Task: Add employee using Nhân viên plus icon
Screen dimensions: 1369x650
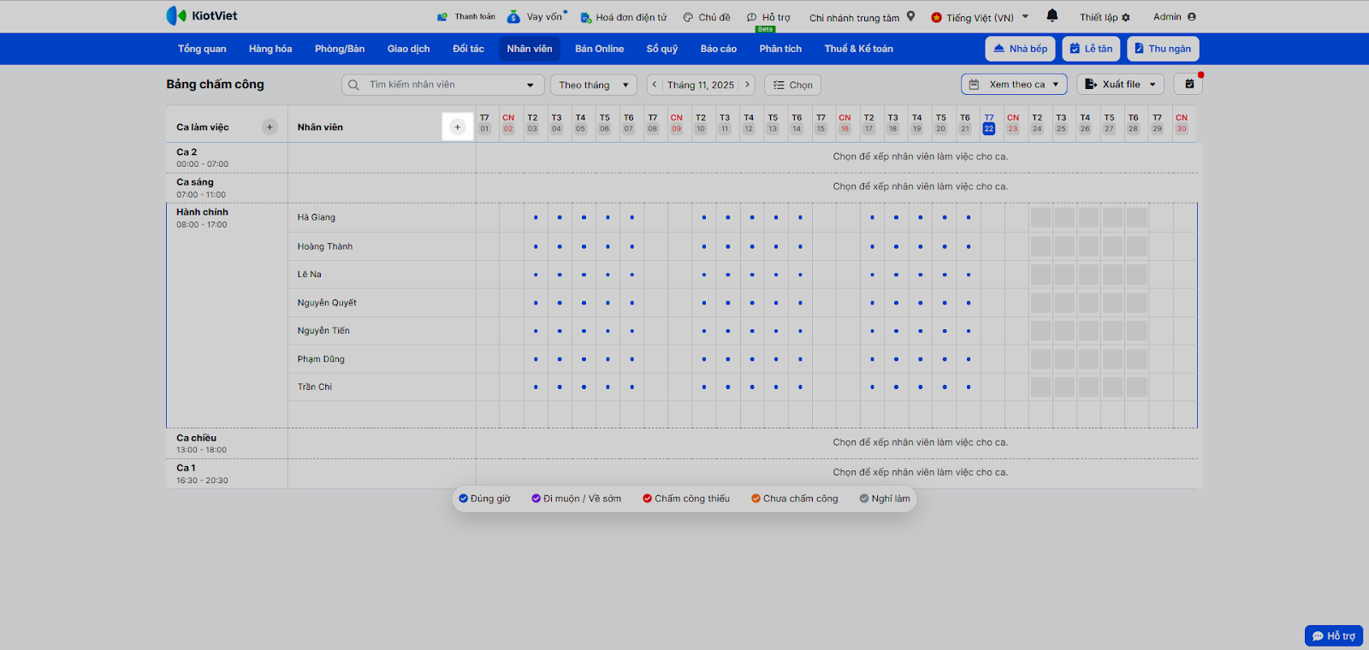Action: click(458, 127)
